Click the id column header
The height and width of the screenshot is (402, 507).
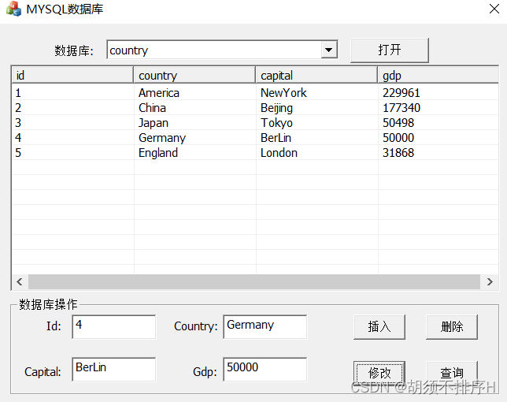pyautogui.click(x=72, y=76)
